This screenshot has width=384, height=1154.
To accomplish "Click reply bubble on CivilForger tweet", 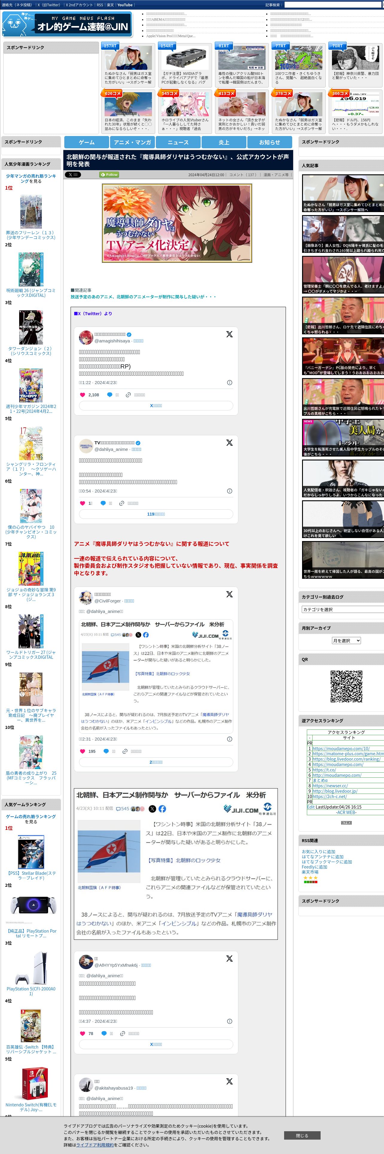I will pyautogui.click(x=106, y=751).
